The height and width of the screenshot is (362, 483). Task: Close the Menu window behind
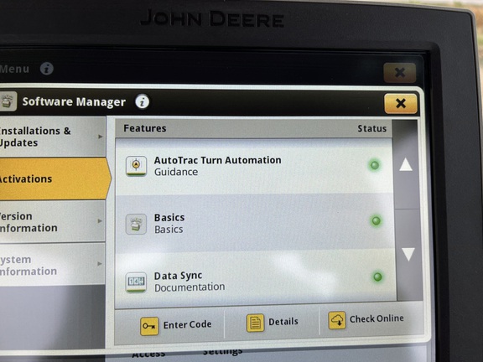(400, 73)
